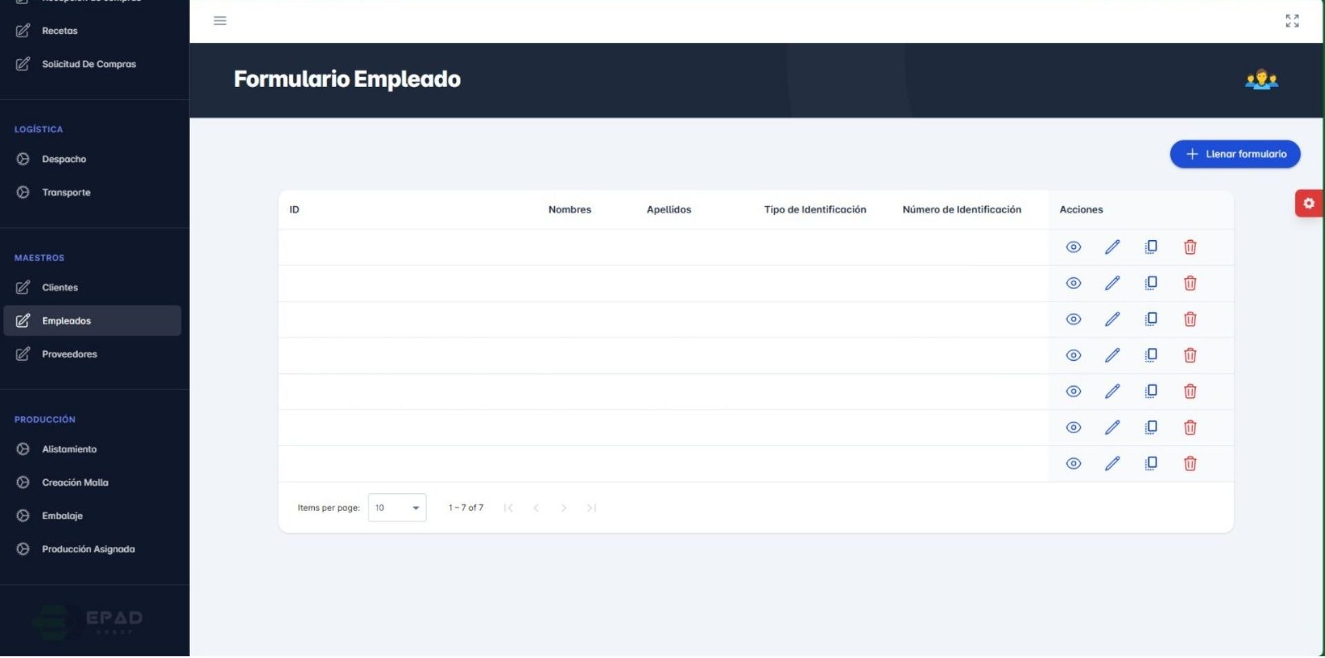The image size is (1325, 658).
Task: Select Transporte in the Logística section
Action: tap(67, 192)
